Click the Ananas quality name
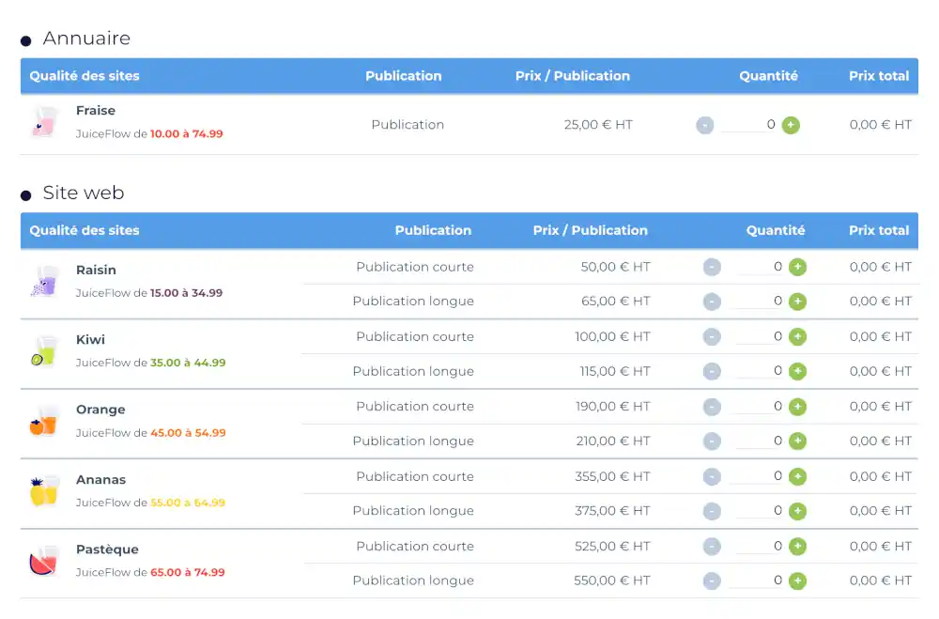The width and height of the screenshot is (939, 619). pyautogui.click(x=100, y=480)
